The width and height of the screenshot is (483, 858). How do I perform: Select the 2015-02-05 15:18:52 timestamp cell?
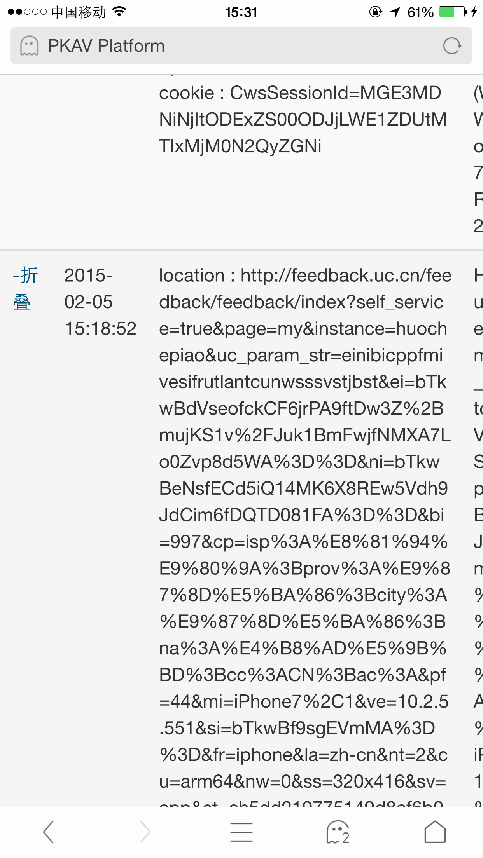(100, 302)
